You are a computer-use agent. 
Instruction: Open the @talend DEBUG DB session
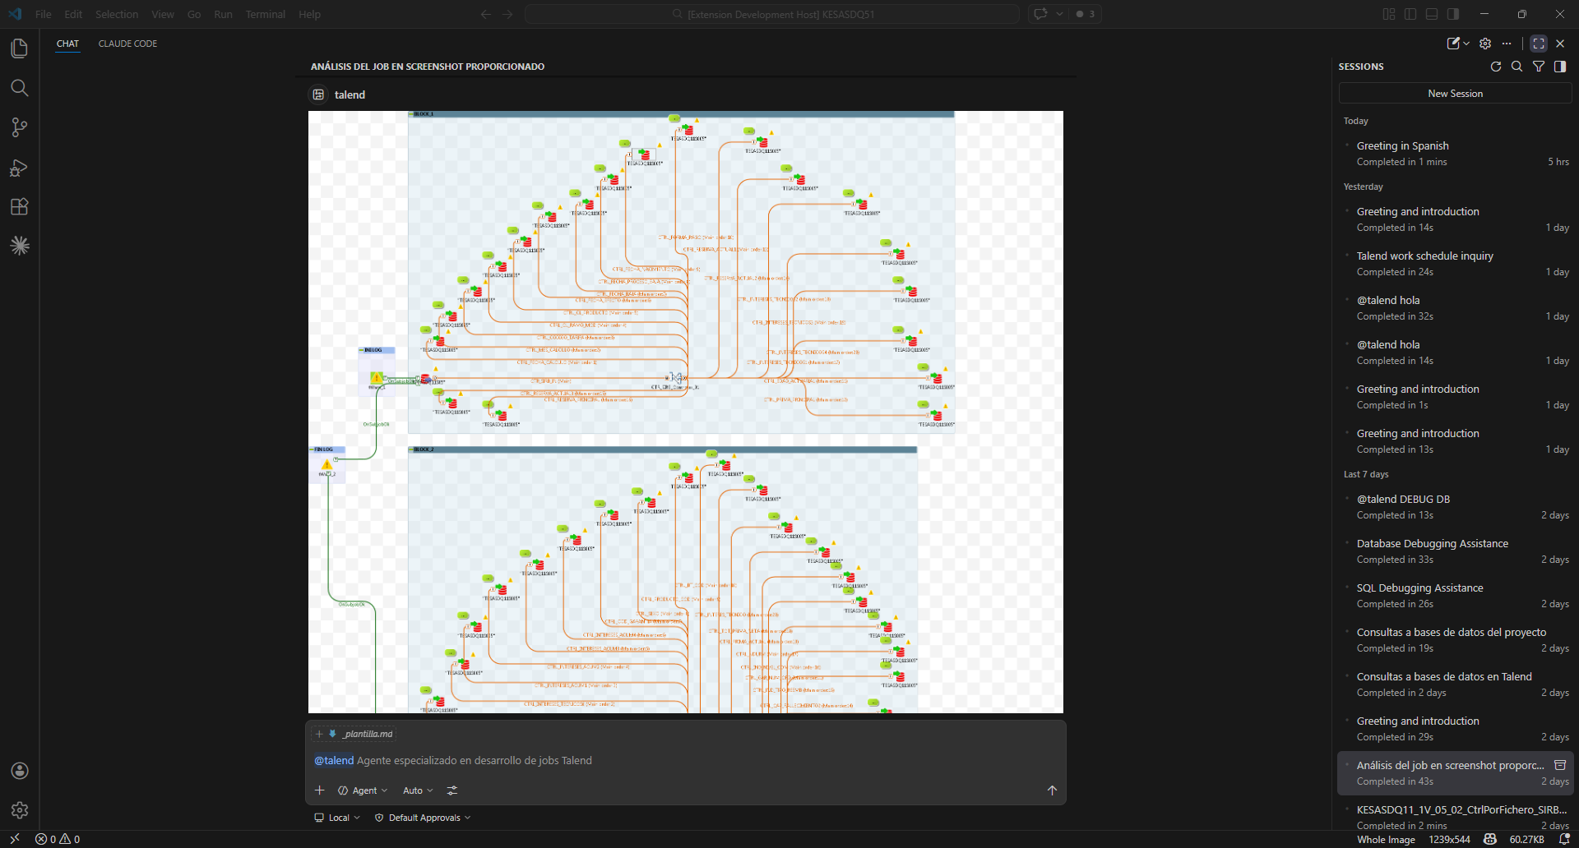coord(1455,507)
